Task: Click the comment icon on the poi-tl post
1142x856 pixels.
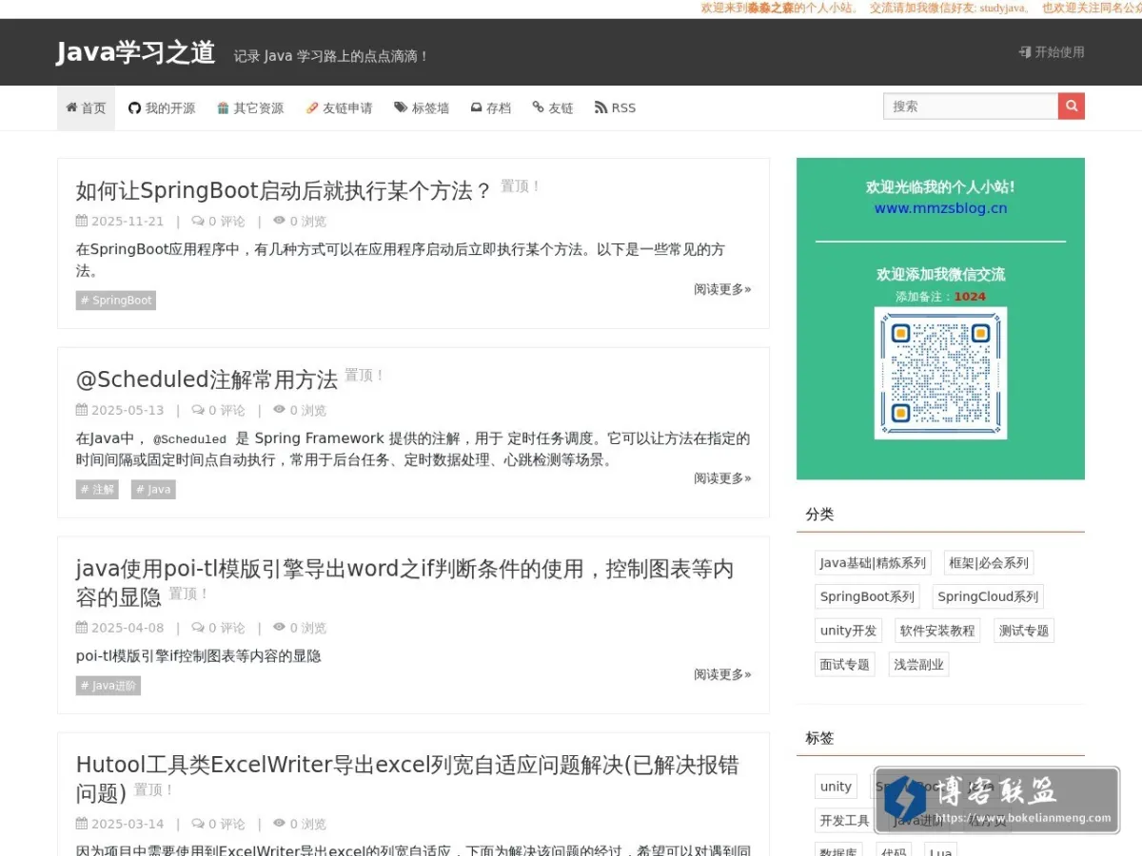Action: (x=198, y=628)
